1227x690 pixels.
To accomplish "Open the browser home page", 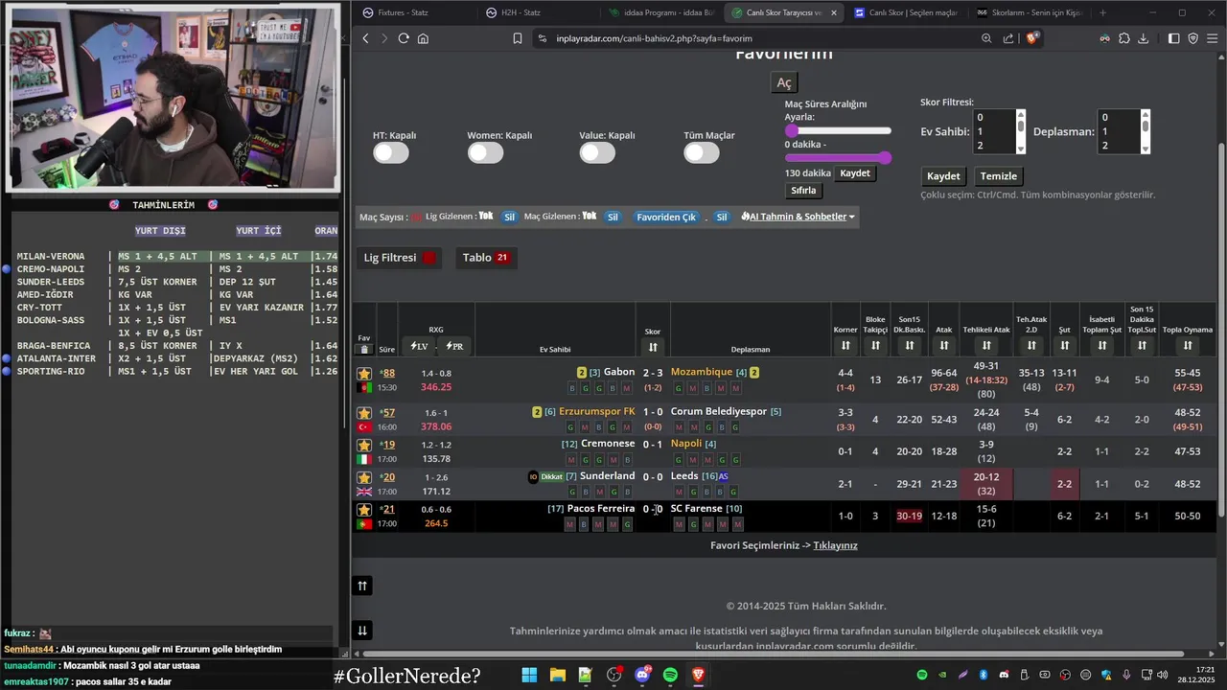I will click(x=423, y=38).
